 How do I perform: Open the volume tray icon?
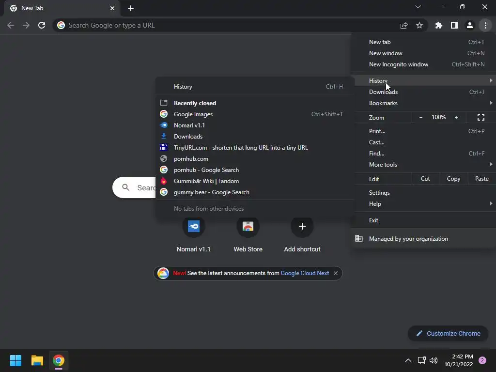pyautogui.click(x=434, y=360)
